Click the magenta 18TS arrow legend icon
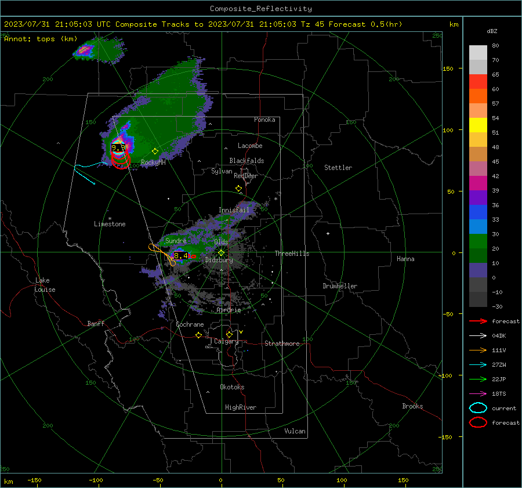The height and width of the screenshot is (488, 522). 478,394
